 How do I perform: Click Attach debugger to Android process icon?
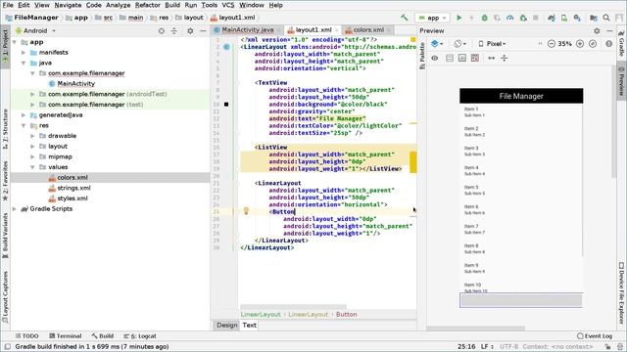523,18
